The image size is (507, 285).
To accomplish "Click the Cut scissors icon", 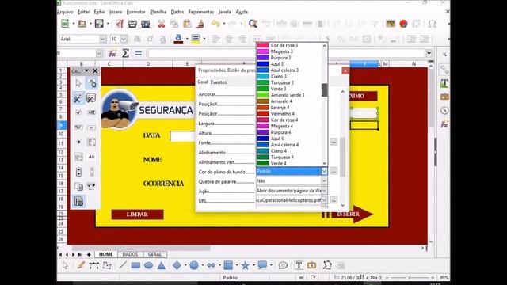I will [x=162, y=24].
